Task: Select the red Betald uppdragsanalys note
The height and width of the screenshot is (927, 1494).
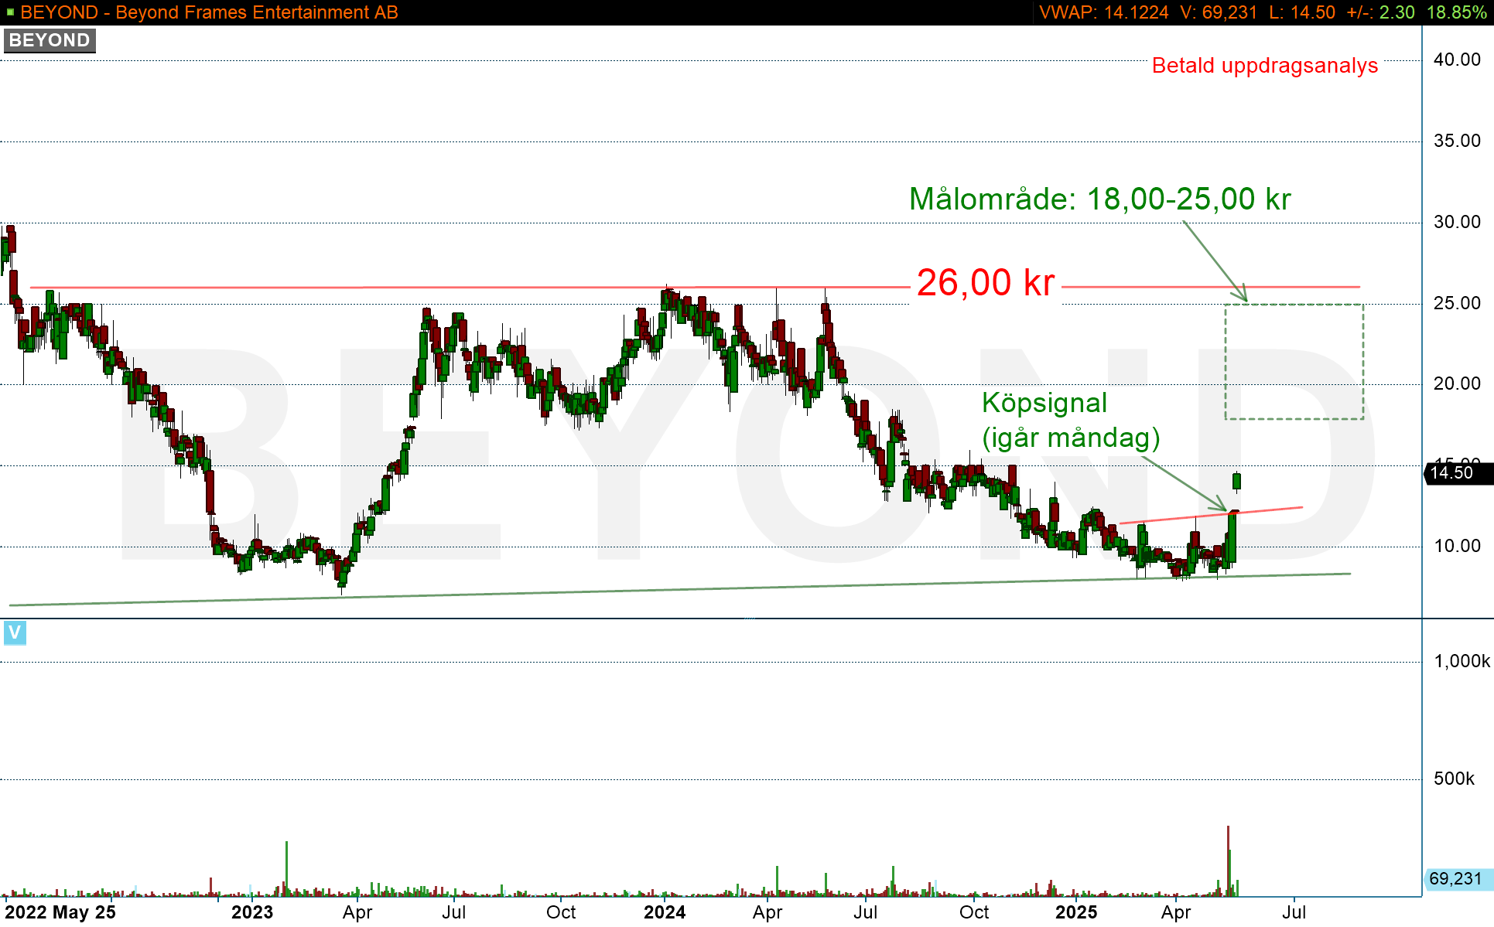Action: (1265, 66)
